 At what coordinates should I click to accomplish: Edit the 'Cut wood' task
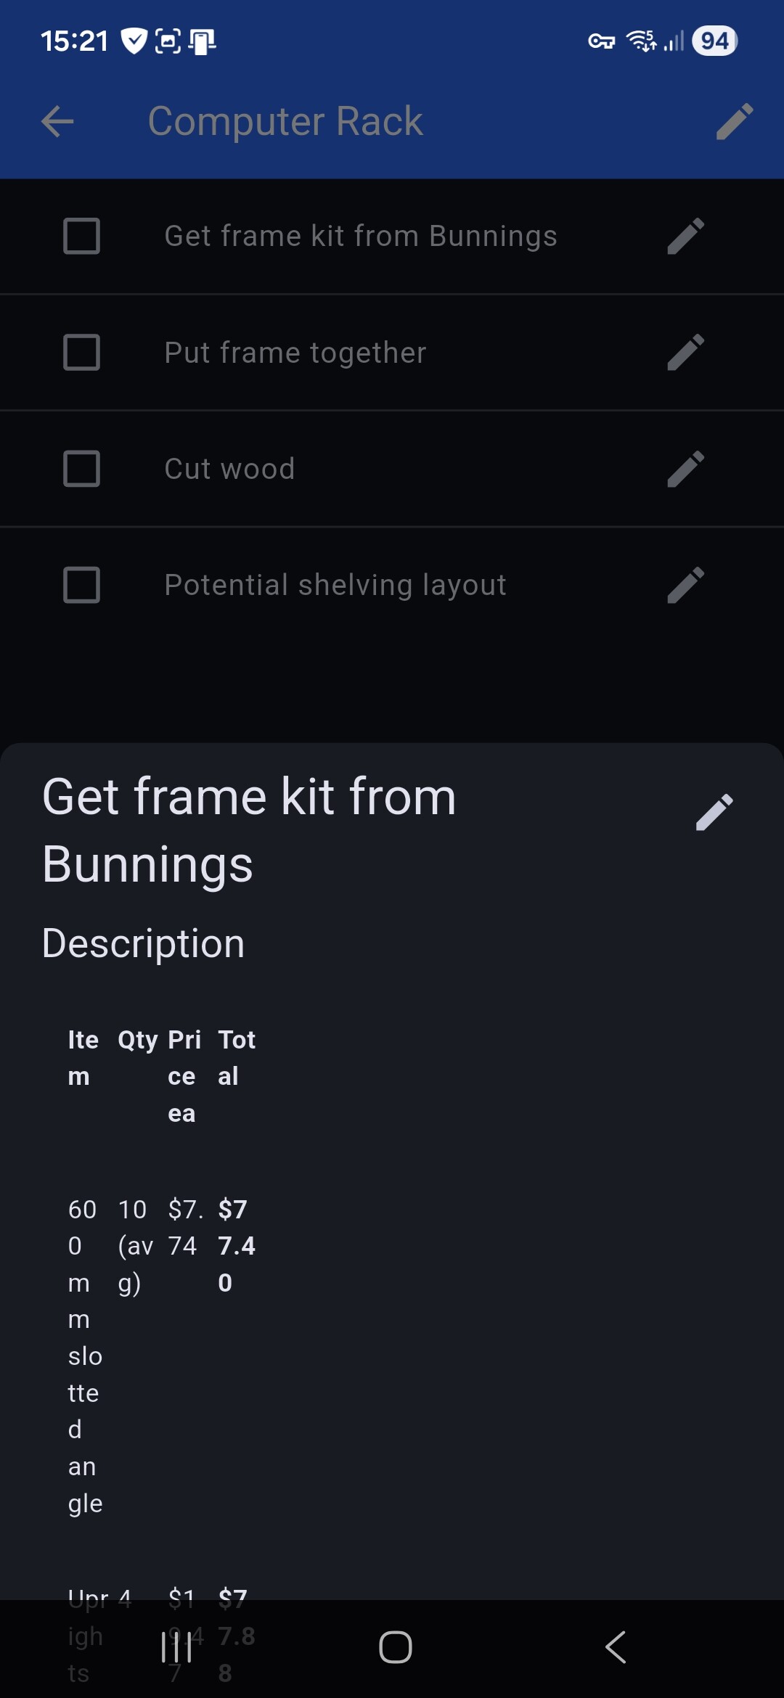[685, 469]
